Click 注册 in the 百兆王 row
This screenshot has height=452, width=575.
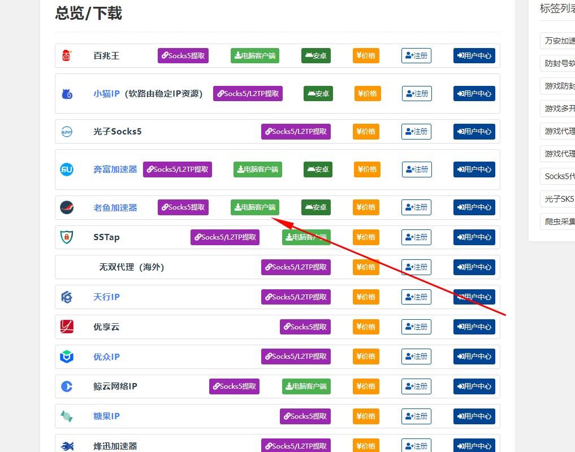point(416,56)
